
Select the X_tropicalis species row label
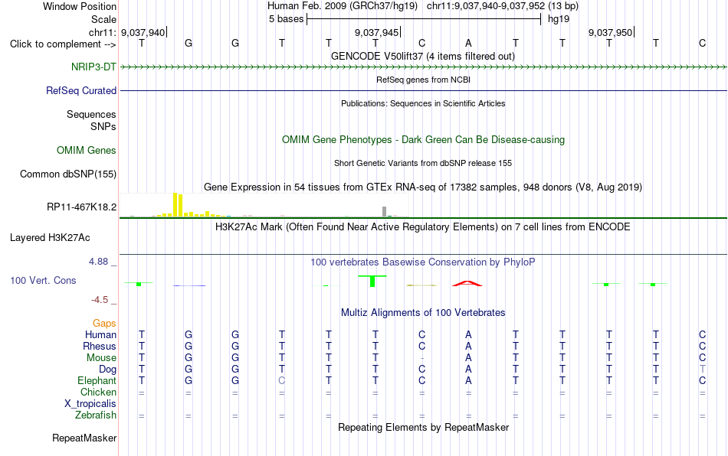90,404
